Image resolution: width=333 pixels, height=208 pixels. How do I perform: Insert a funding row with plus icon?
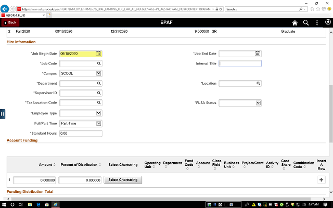coord(322,180)
